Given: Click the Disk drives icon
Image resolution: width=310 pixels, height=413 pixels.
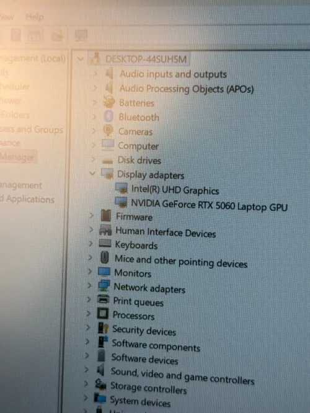Looking at the screenshot, I should tap(107, 160).
